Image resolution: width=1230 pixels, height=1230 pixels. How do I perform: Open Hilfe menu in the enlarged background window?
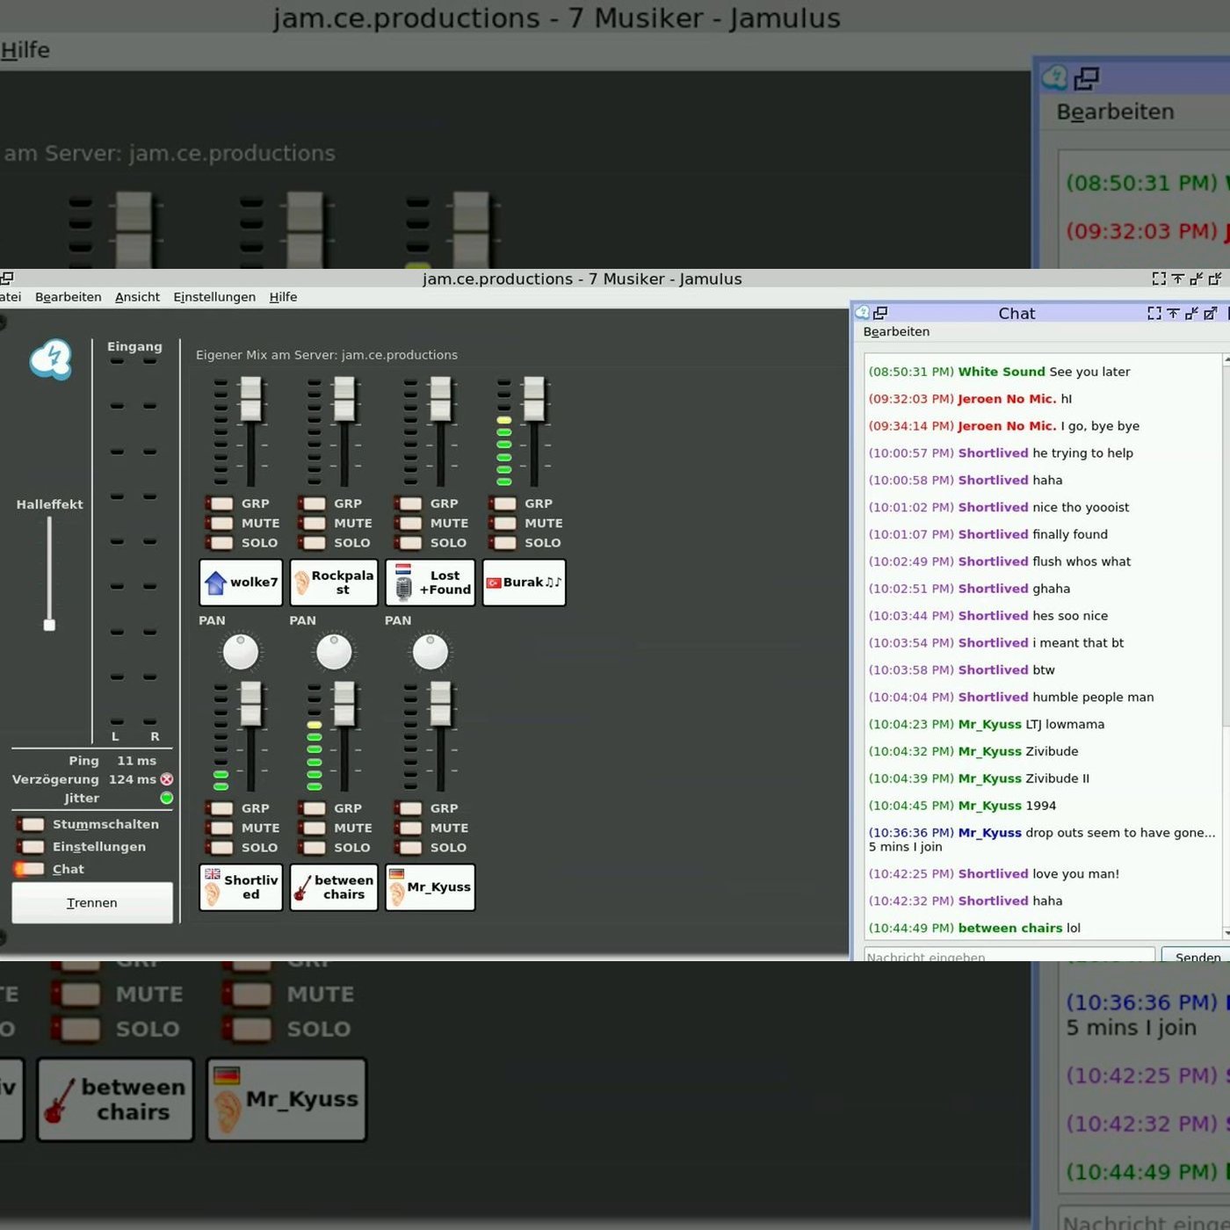tap(25, 50)
